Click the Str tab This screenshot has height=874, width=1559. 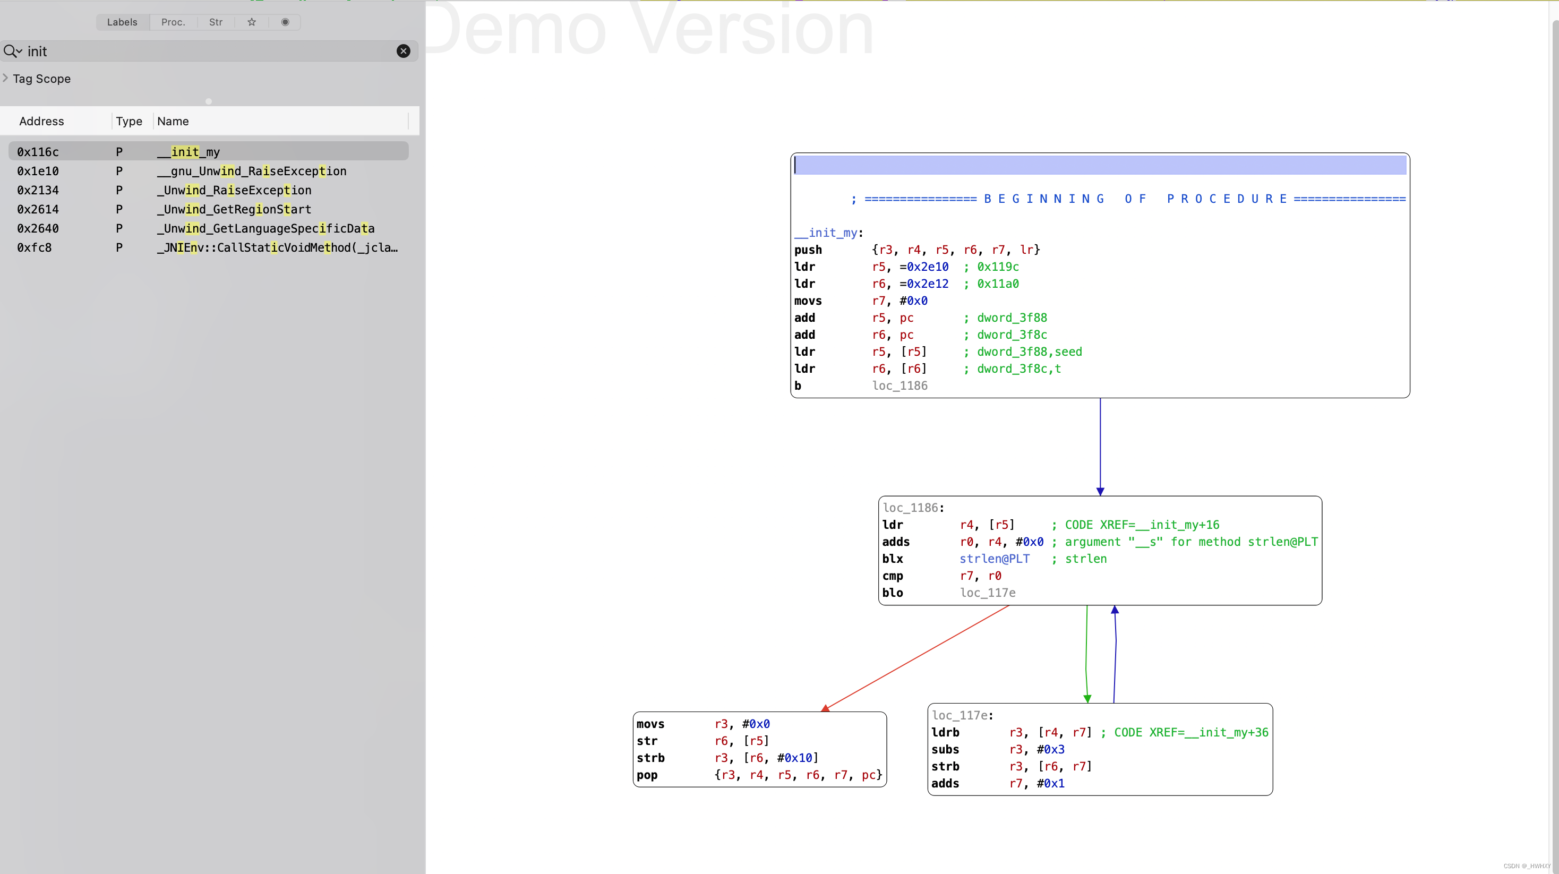tap(215, 21)
